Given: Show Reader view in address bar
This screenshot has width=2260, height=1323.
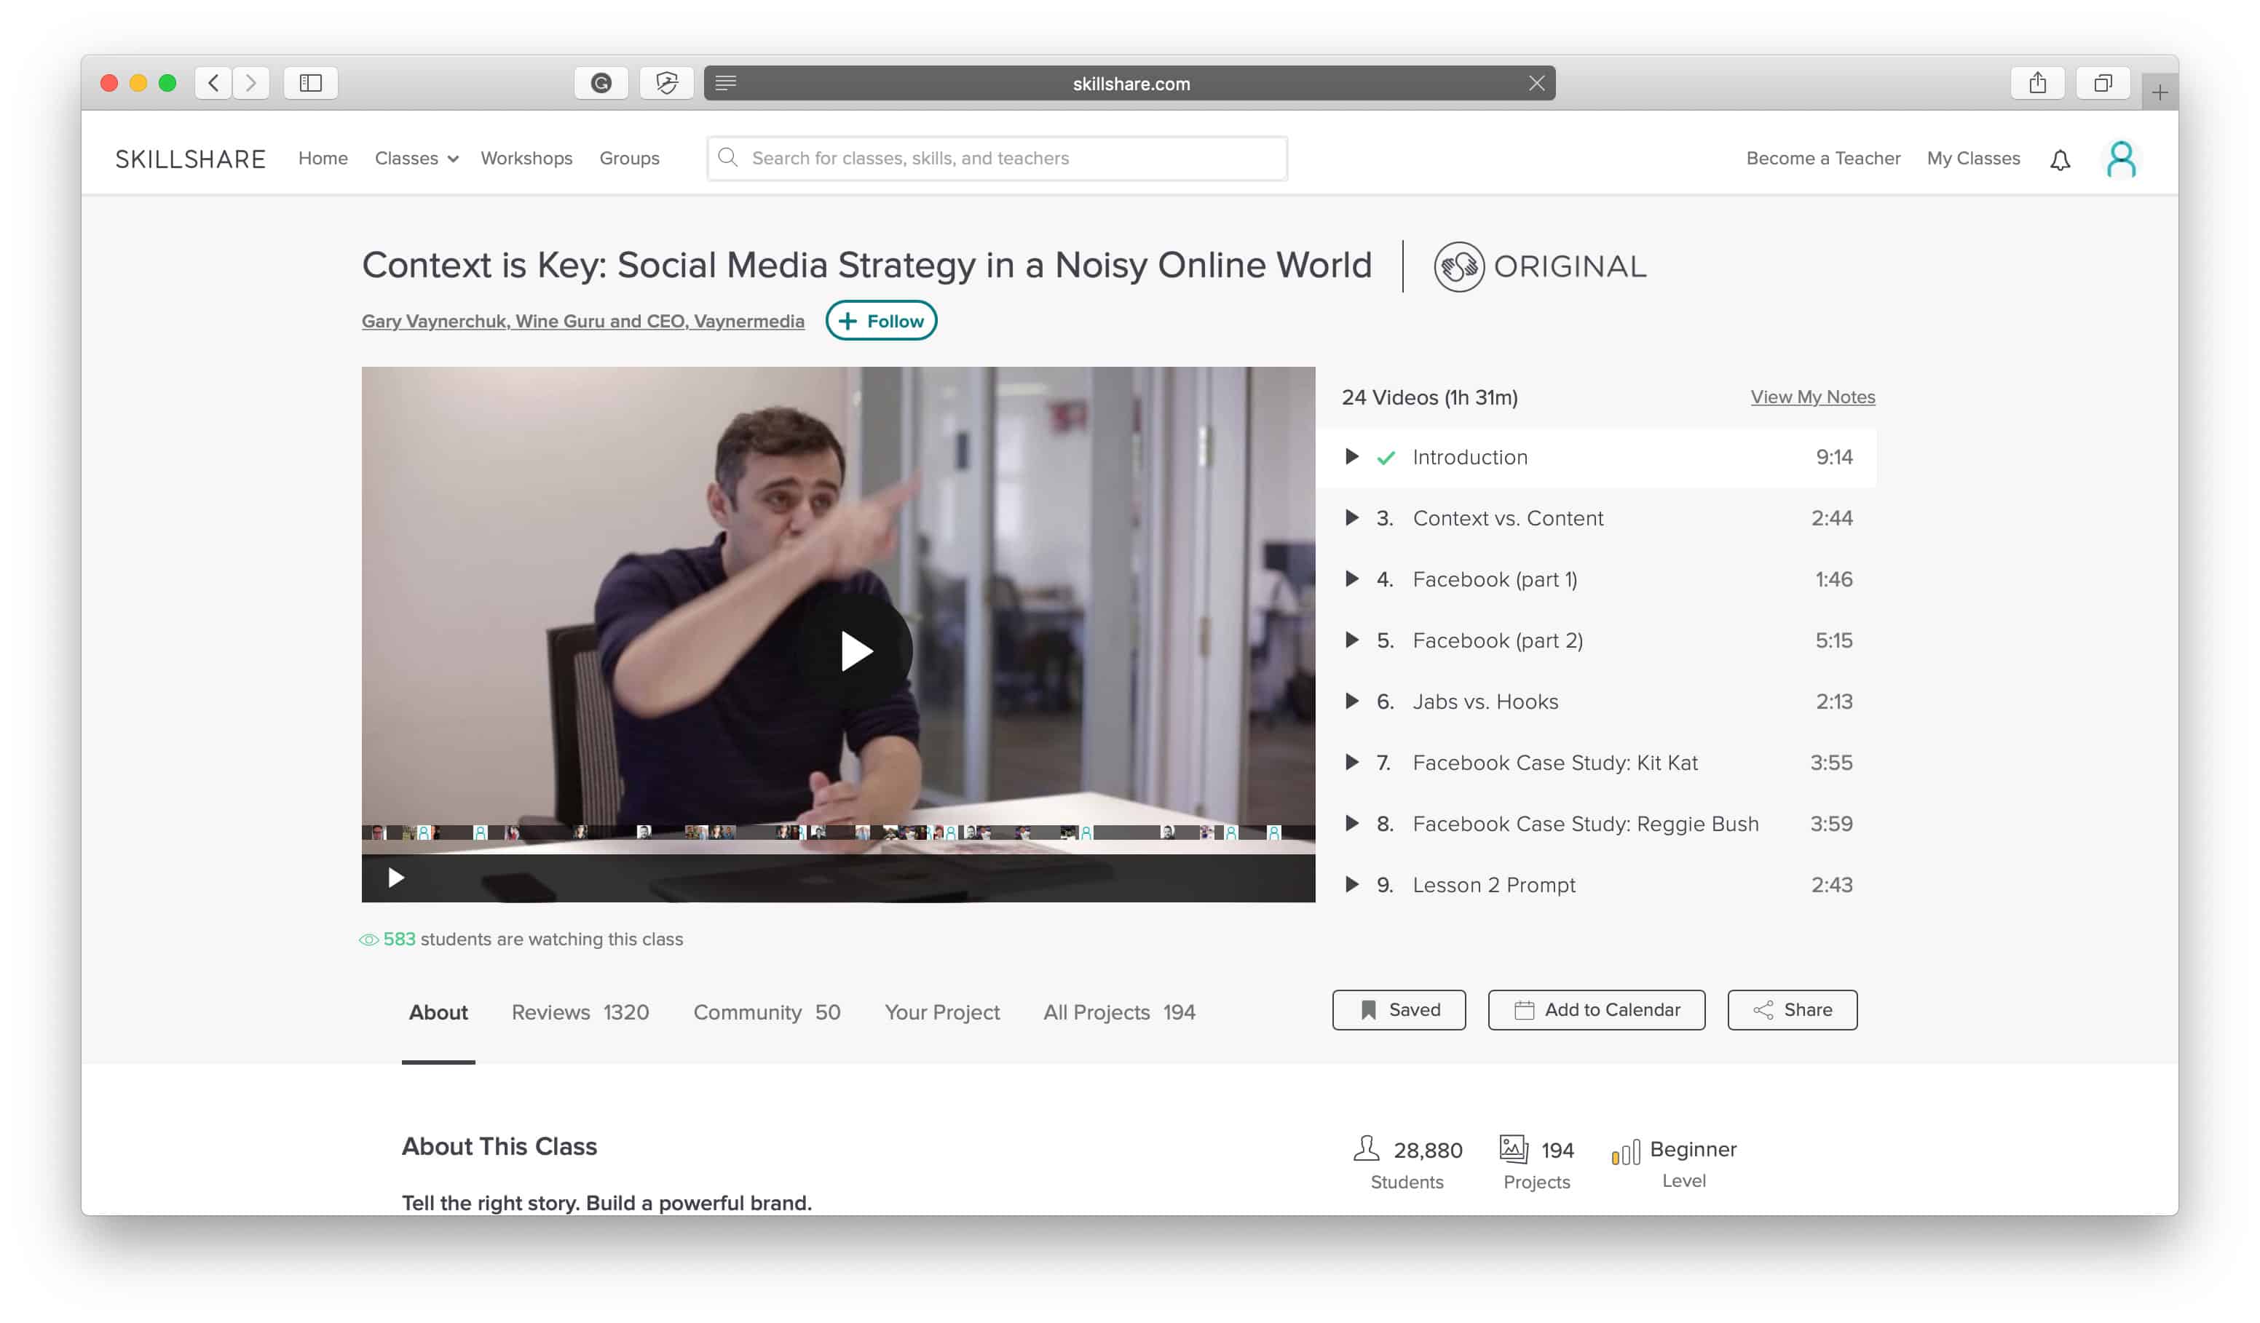Looking at the screenshot, I should [725, 82].
